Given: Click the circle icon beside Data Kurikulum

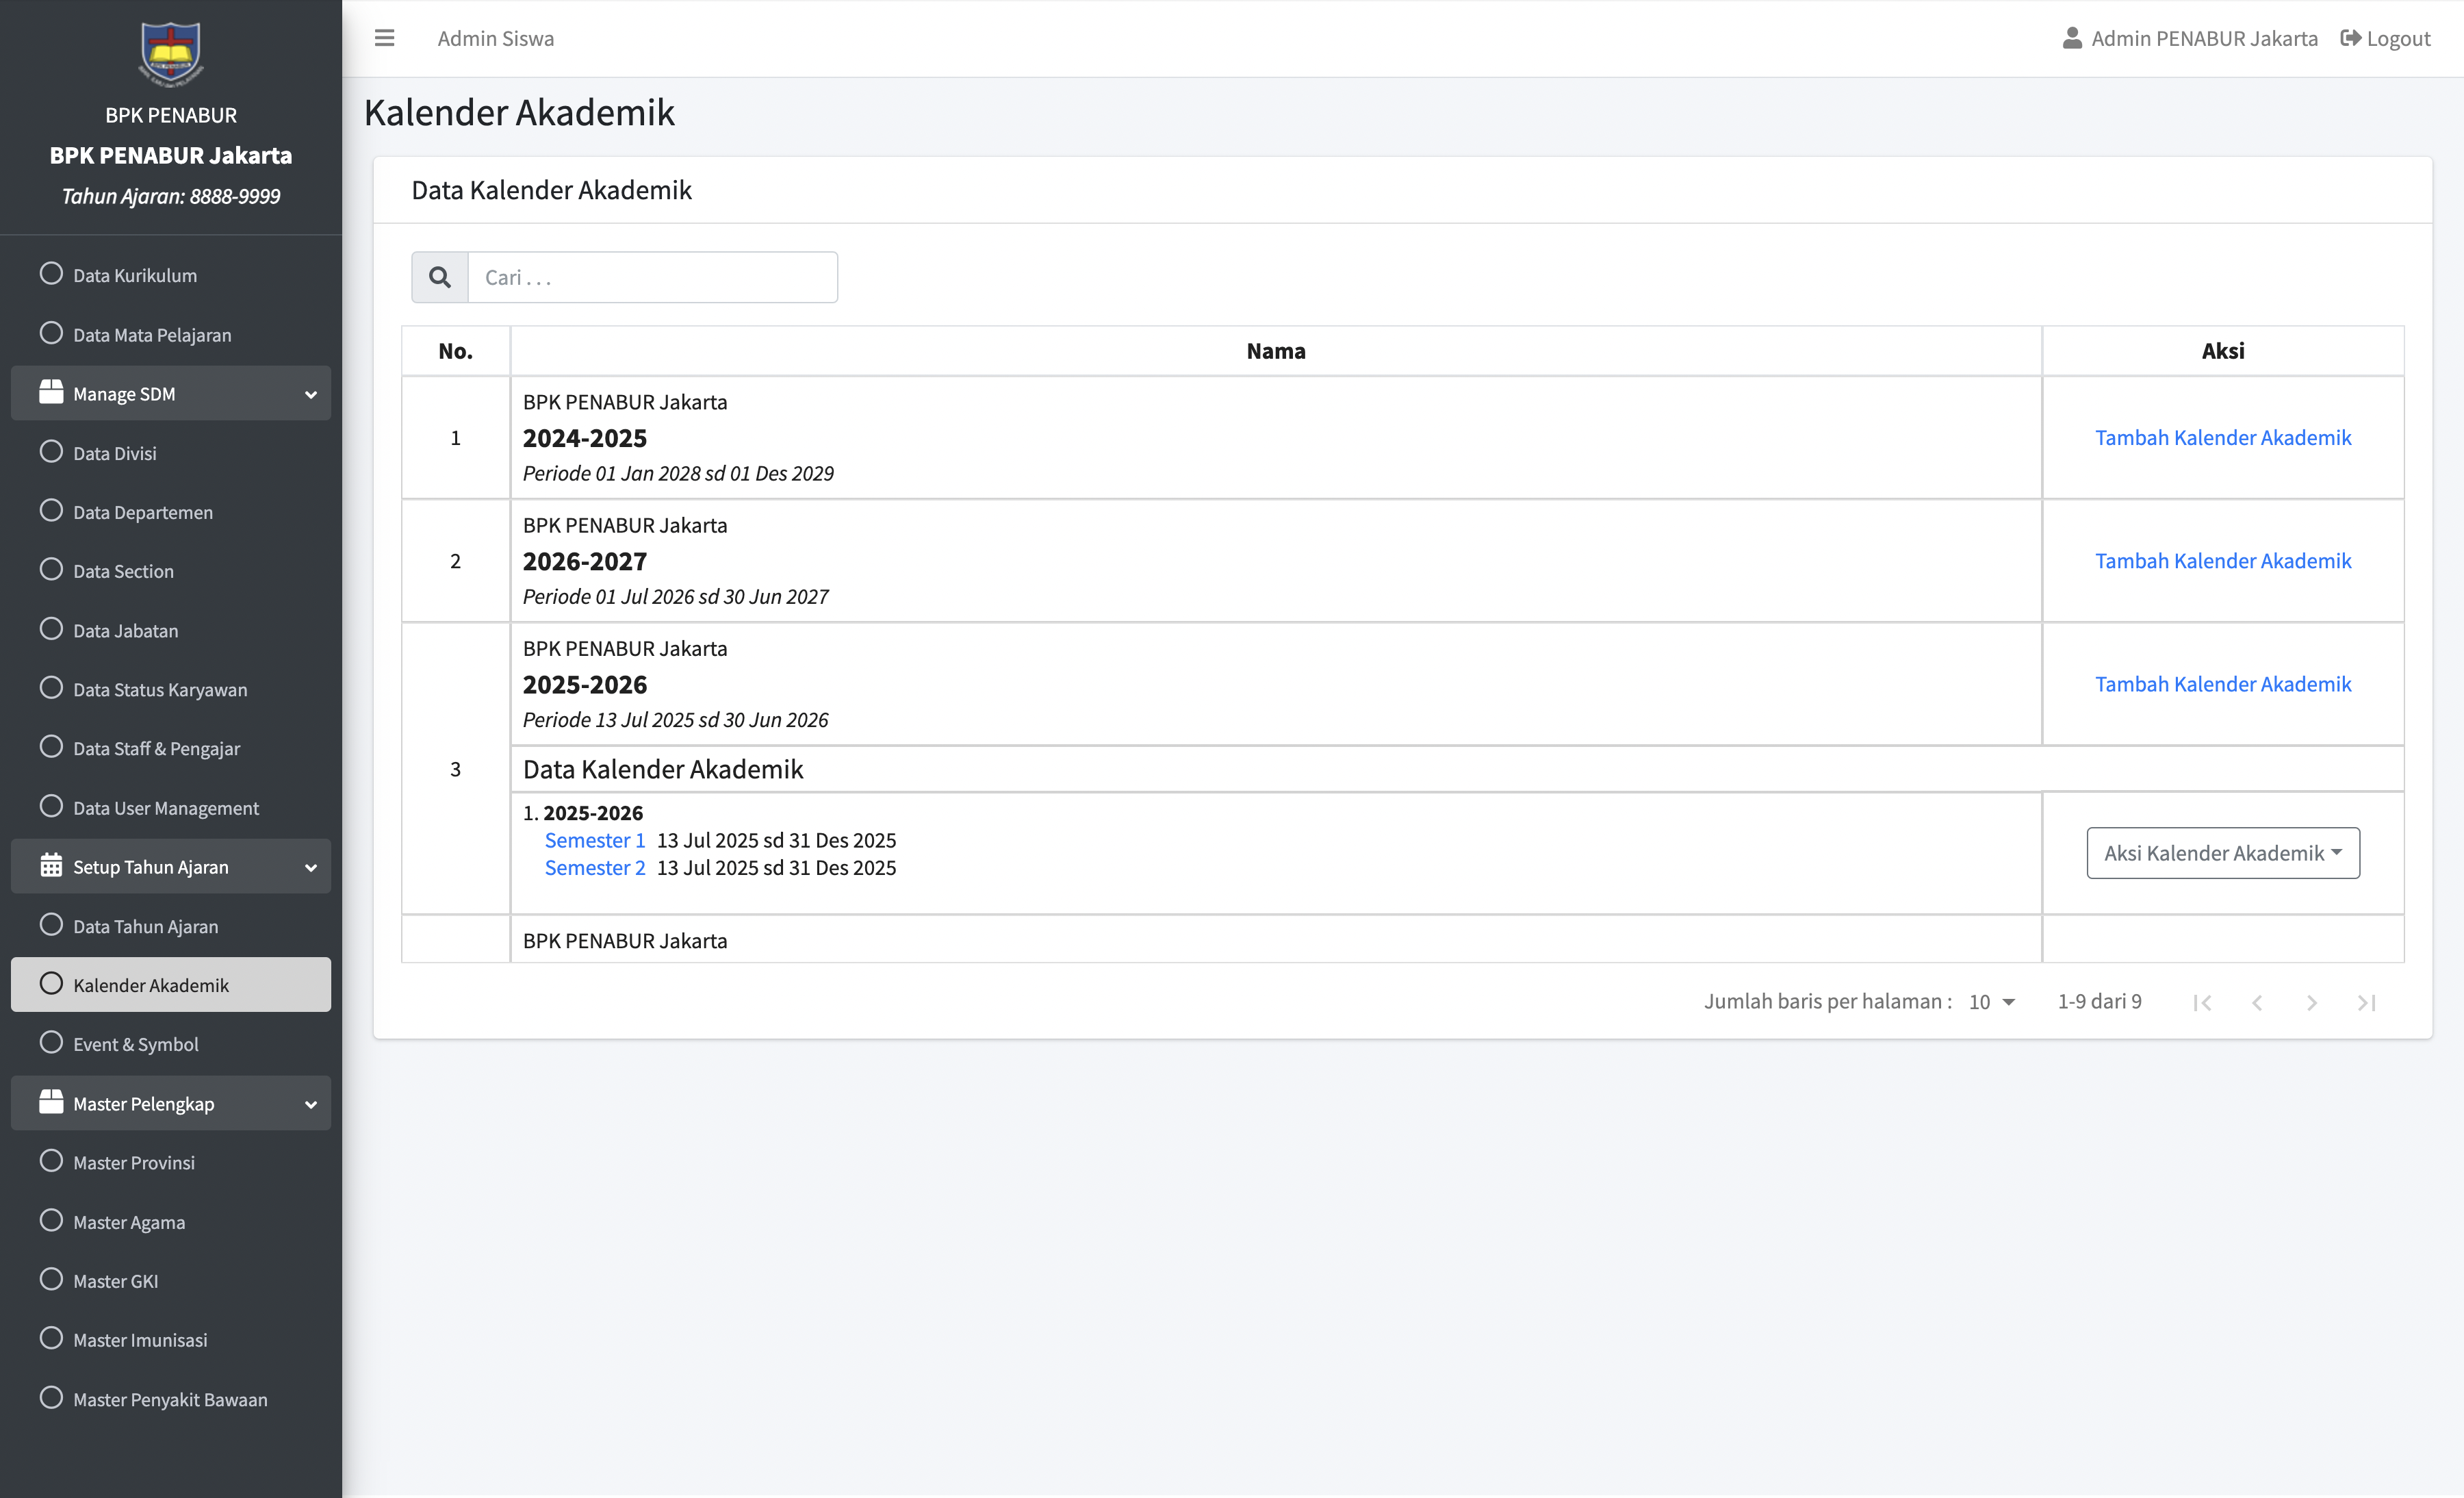Looking at the screenshot, I should click(51, 273).
